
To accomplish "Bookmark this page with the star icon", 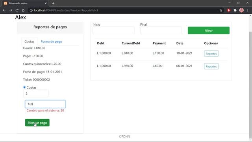I will tap(221, 10).
